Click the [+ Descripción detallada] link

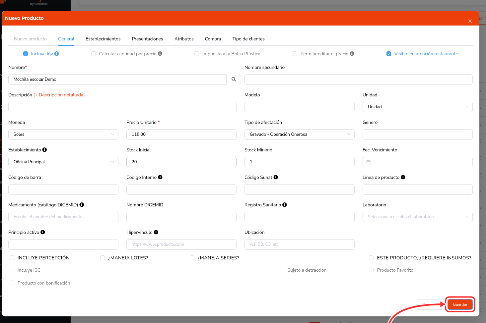pos(59,95)
